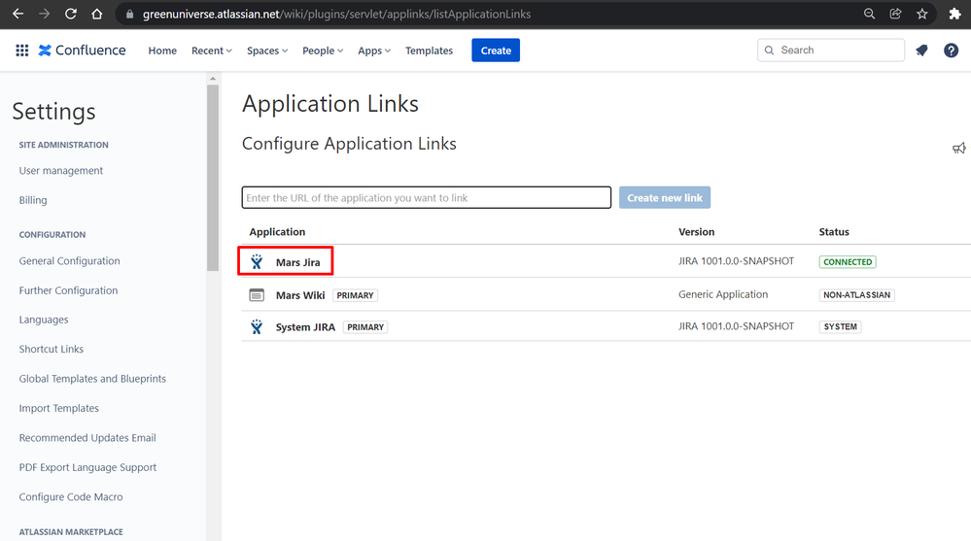Open PDF Export Language Support link
The height and width of the screenshot is (541, 971).
(87, 467)
